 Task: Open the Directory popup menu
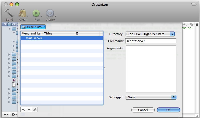point(150,34)
